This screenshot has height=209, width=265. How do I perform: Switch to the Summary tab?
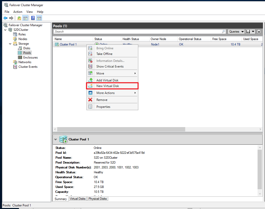pyautogui.click(x=61, y=199)
